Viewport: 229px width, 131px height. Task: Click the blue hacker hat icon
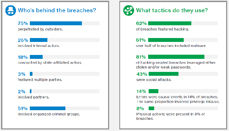pos(10,10)
